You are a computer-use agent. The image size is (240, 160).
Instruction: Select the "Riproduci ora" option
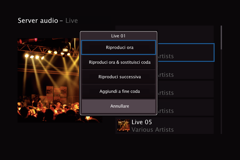coord(118,47)
